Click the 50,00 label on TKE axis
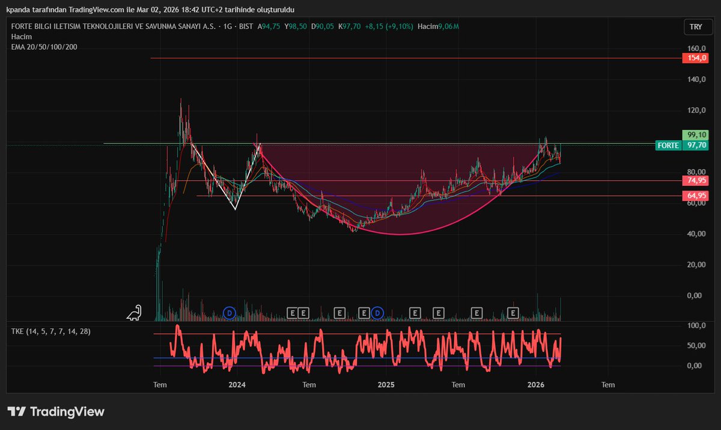721x430 pixels. [x=696, y=346]
